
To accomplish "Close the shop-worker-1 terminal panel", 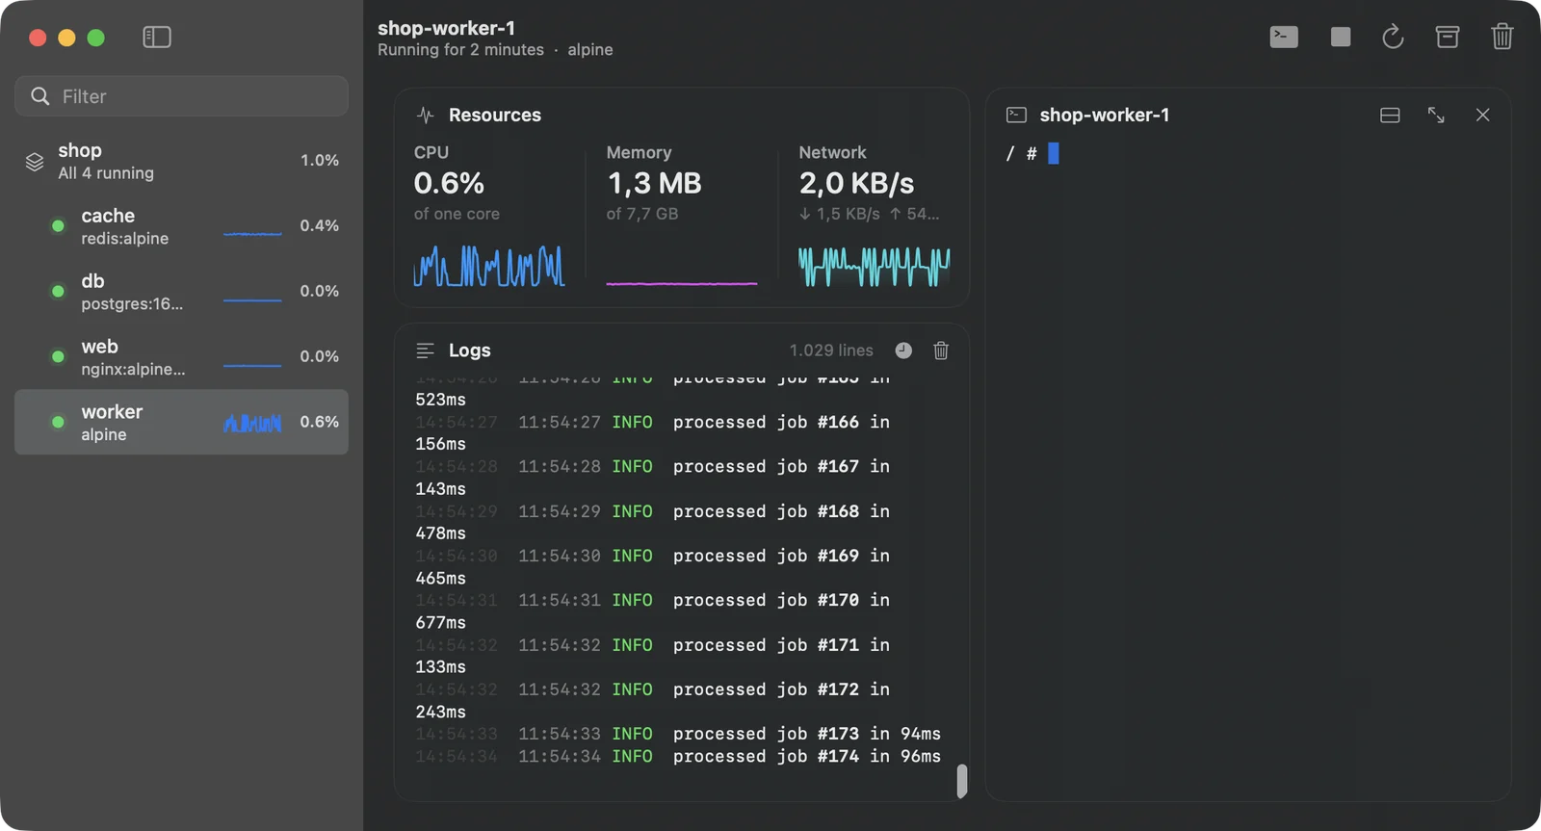I will 1483,116.
